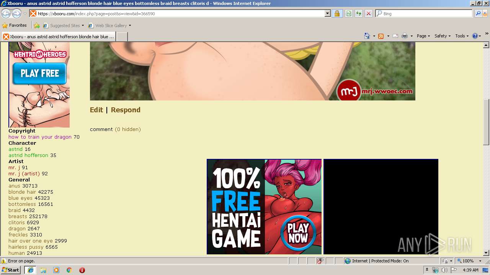The width and height of the screenshot is (490, 275).
Task: Expand the Feeds dropdown arrow
Action: click(388, 36)
